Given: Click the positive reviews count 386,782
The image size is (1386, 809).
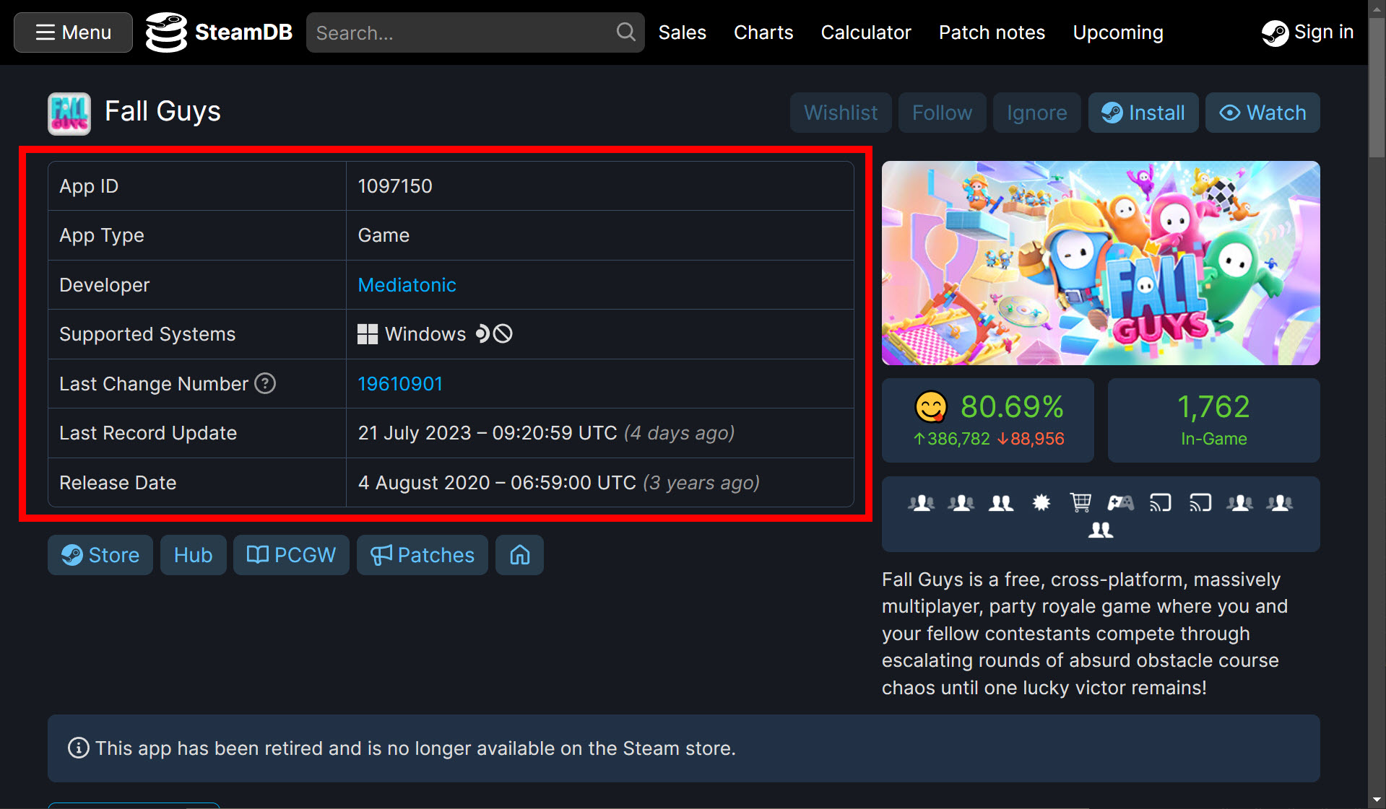Looking at the screenshot, I should tap(951, 439).
